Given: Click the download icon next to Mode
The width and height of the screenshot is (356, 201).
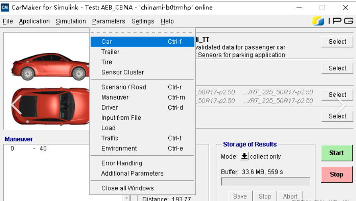Looking at the screenshot, I should coord(244,156).
